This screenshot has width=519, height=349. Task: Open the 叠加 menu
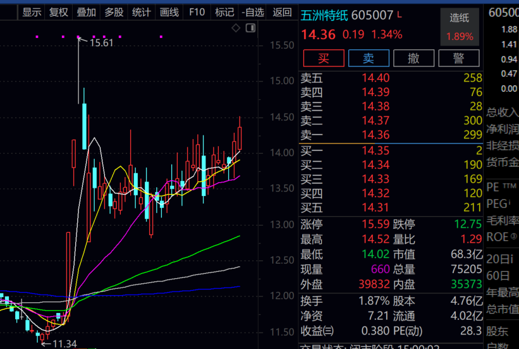click(x=86, y=13)
